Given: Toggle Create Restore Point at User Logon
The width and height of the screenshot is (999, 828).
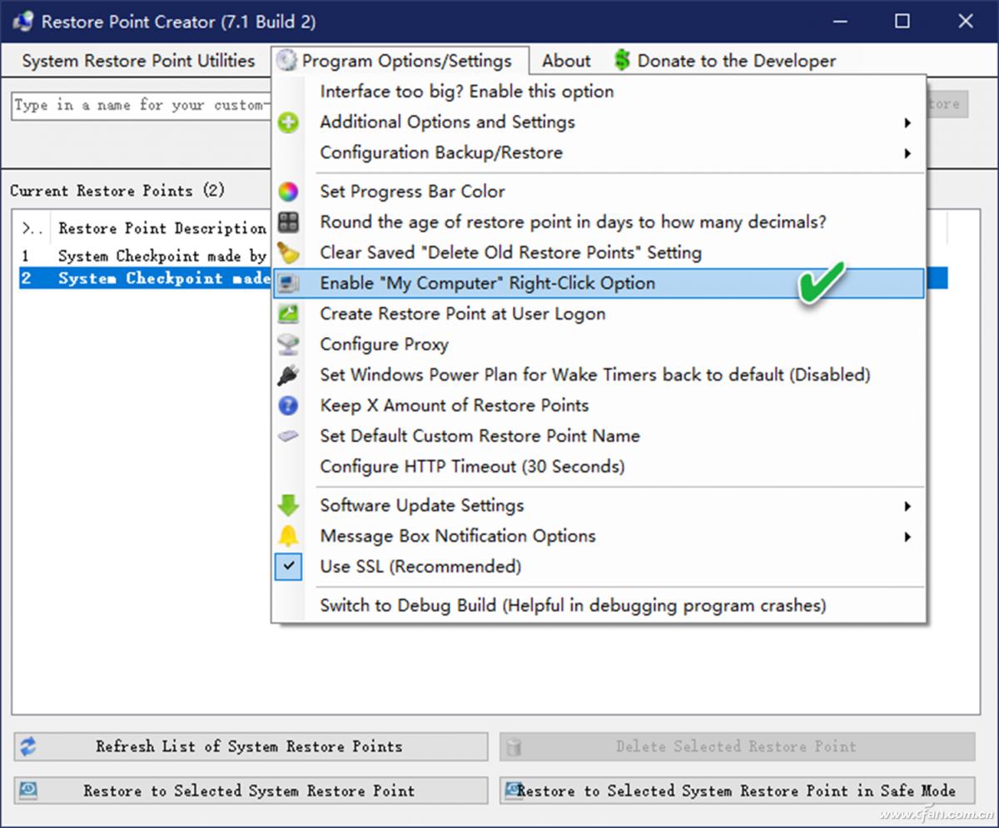Looking at the screenshot, I should pyautogui.click(x=462, y=315).
